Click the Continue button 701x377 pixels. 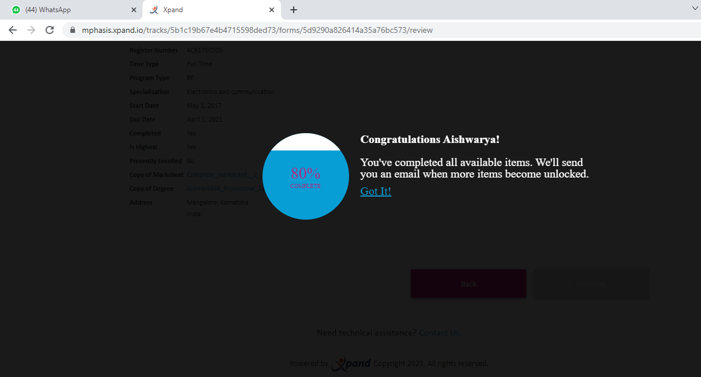click(592, 284)
